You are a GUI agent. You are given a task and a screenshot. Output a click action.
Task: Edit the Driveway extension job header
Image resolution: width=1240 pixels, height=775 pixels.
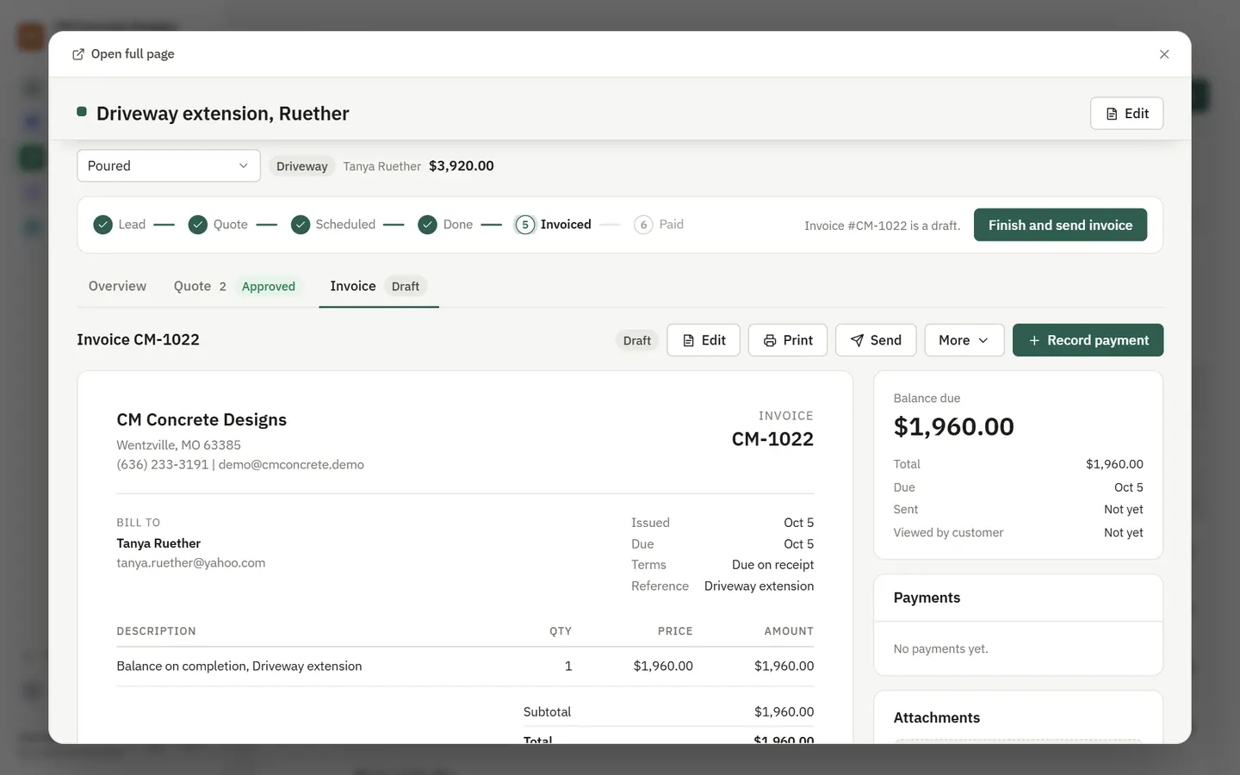(x=1126, y=114)
